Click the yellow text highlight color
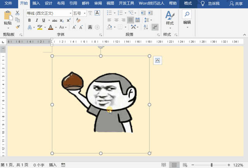This screenshot has width=248, height=168. (39, 27)
